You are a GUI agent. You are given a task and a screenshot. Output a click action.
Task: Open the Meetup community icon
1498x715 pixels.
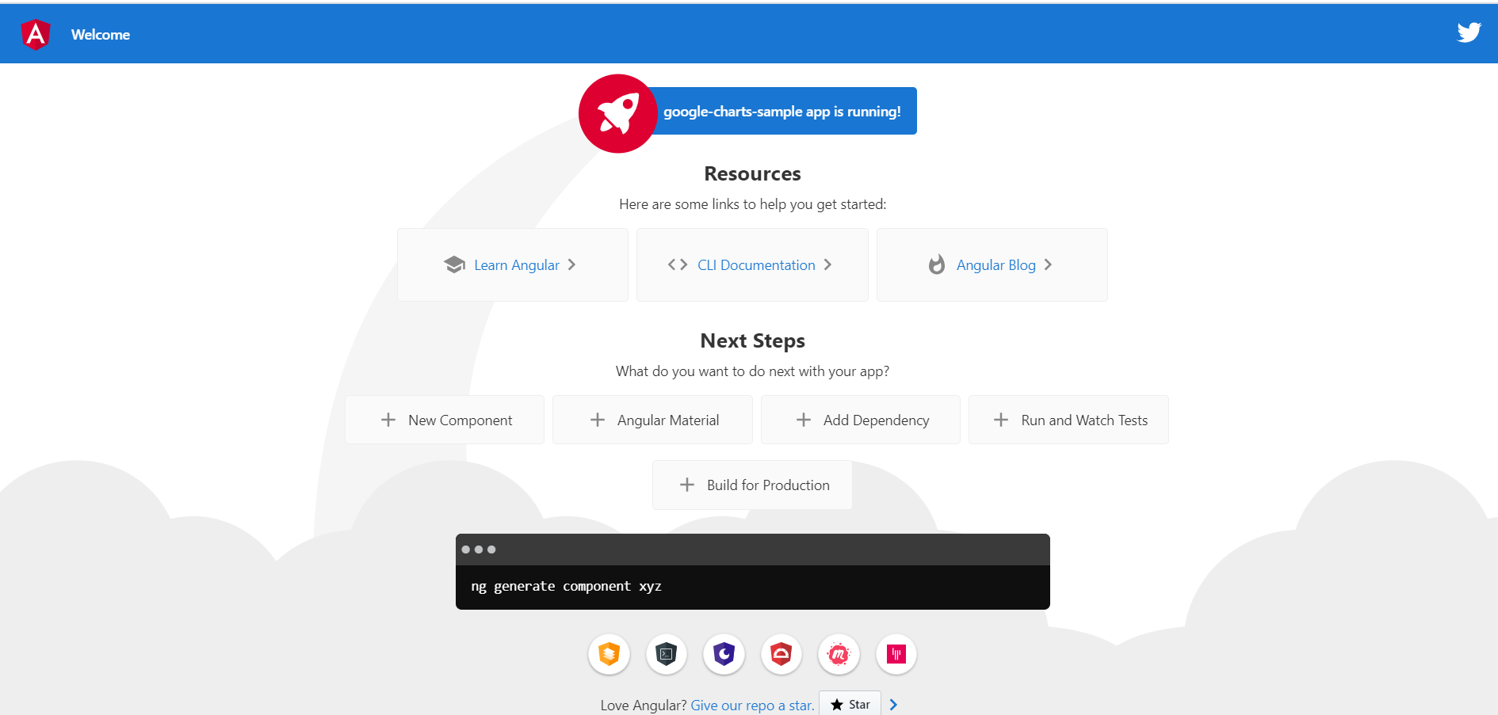click(x=839, y=655)
